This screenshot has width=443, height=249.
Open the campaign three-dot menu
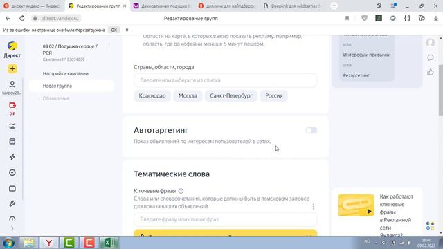coord(109,46)
